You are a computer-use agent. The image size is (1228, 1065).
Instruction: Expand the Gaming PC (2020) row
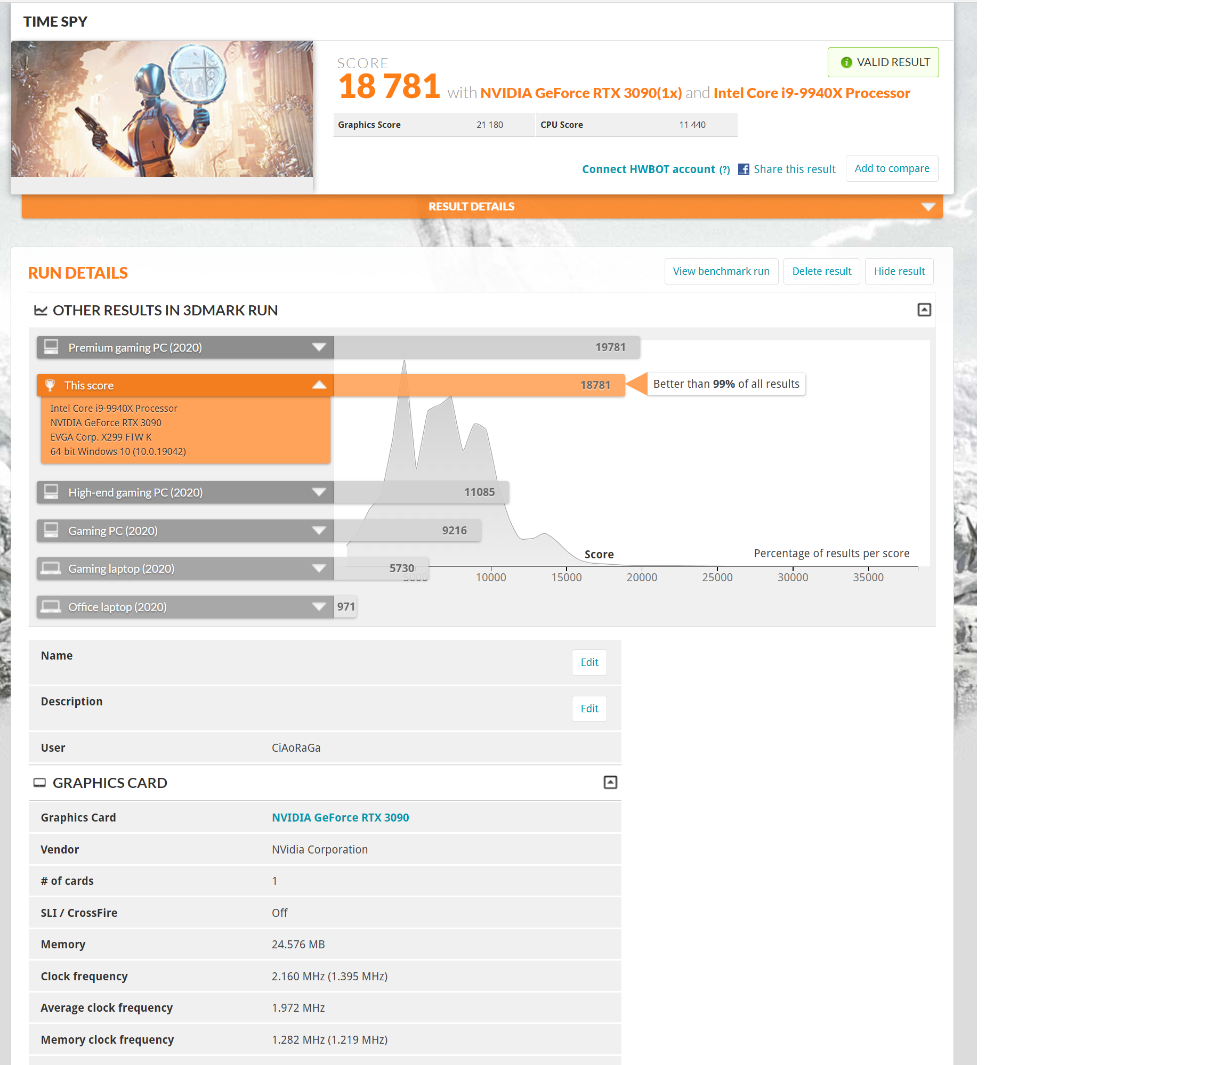[x=319, y=531]
